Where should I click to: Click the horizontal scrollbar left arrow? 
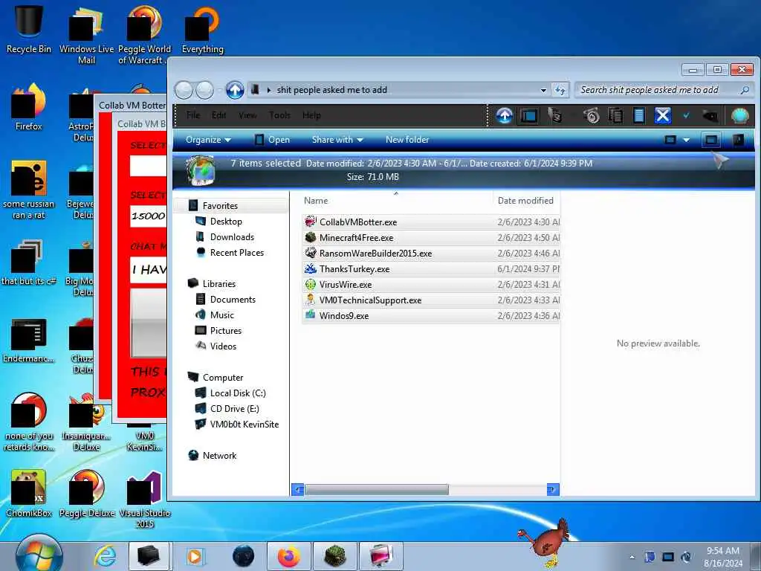297,489
